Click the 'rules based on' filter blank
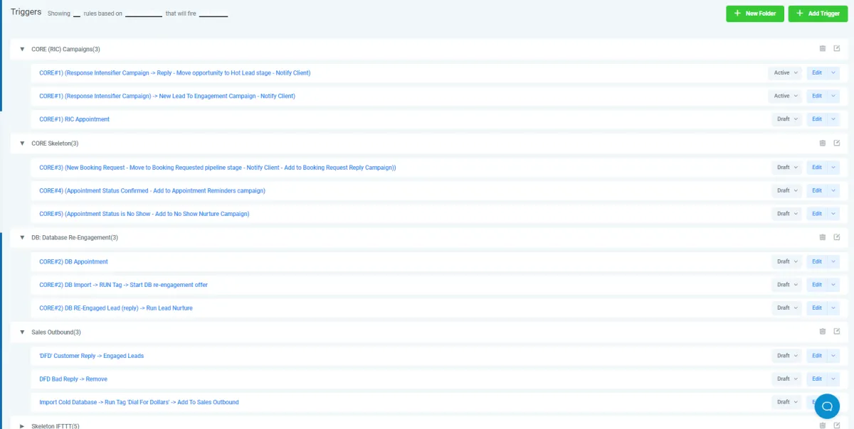 (x=144, y=14)
